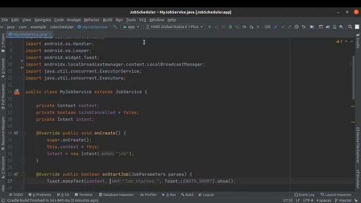Open the HMD Global Nokia 6.1 Plus dropdown
The height and width of the screenshot is (203, 361).
[x=174, y=27]
